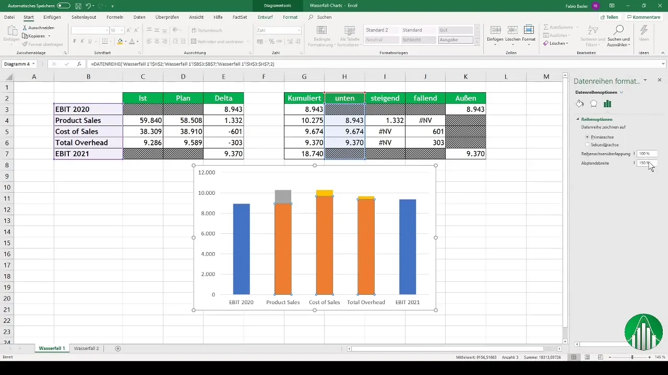Click the Reihenachsenüberlappung 100 % field
Image resolution: width=668 pixels, height=375 pixels.
pyautogui.click(x=646, y=154)
